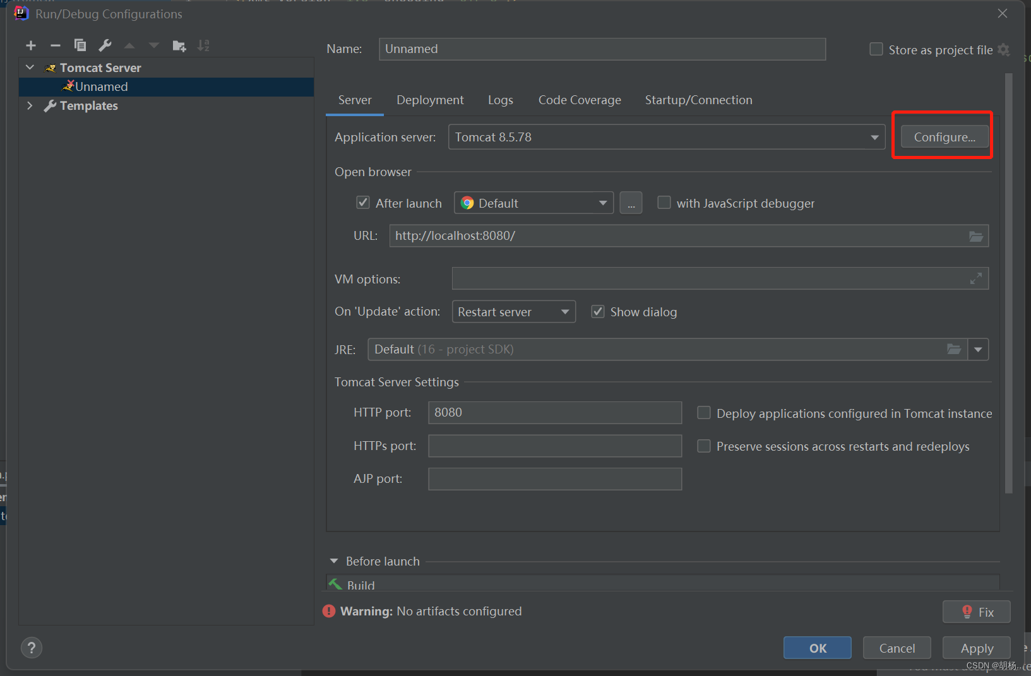Open JRE dropdown arrow
The height and width of the screenshot is (676, 1031).
[x=978, y=349]
